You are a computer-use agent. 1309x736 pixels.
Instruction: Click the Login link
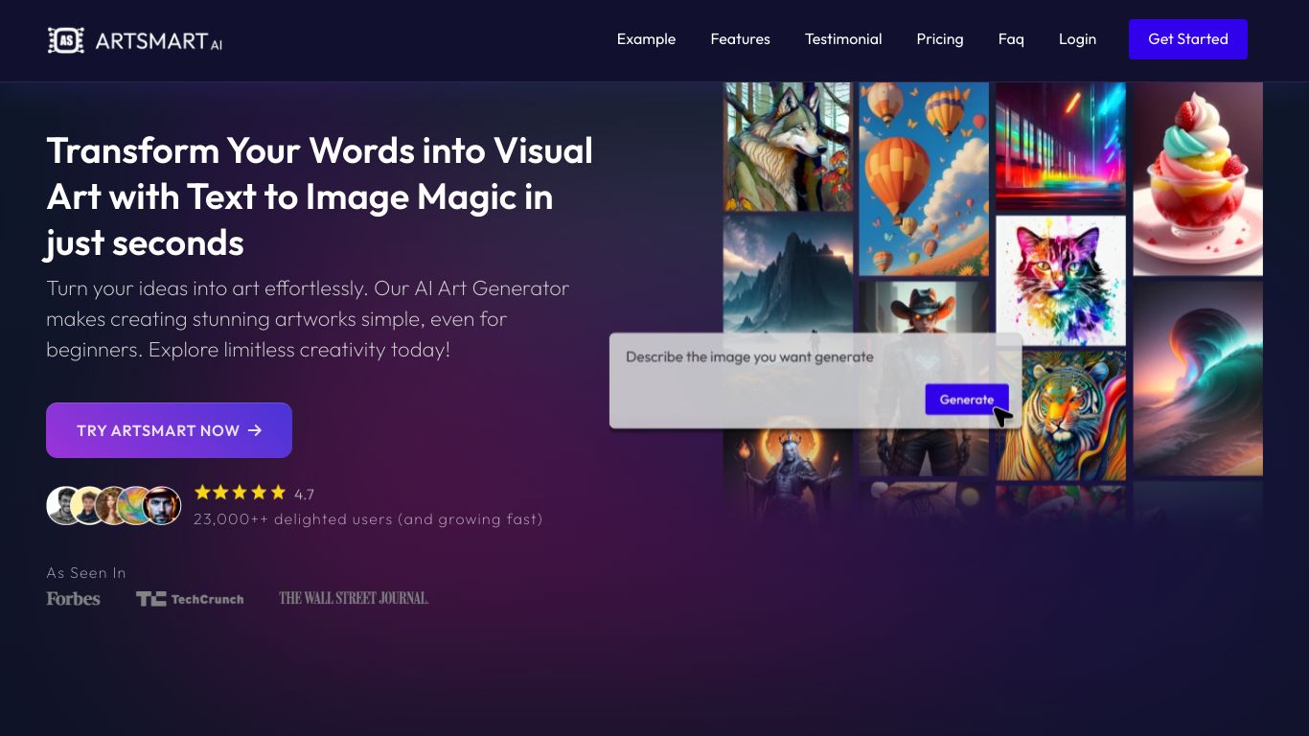click(x=1077, y=39)
